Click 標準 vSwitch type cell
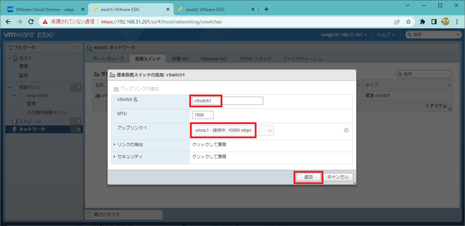465x226 pixels. pyautogui.click(x=377, y=95)
